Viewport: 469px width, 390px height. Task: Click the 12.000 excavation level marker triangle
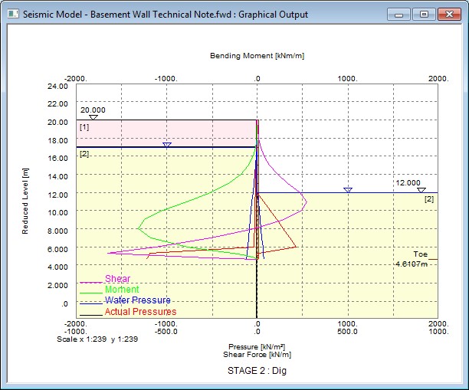(x=421, y=190)
